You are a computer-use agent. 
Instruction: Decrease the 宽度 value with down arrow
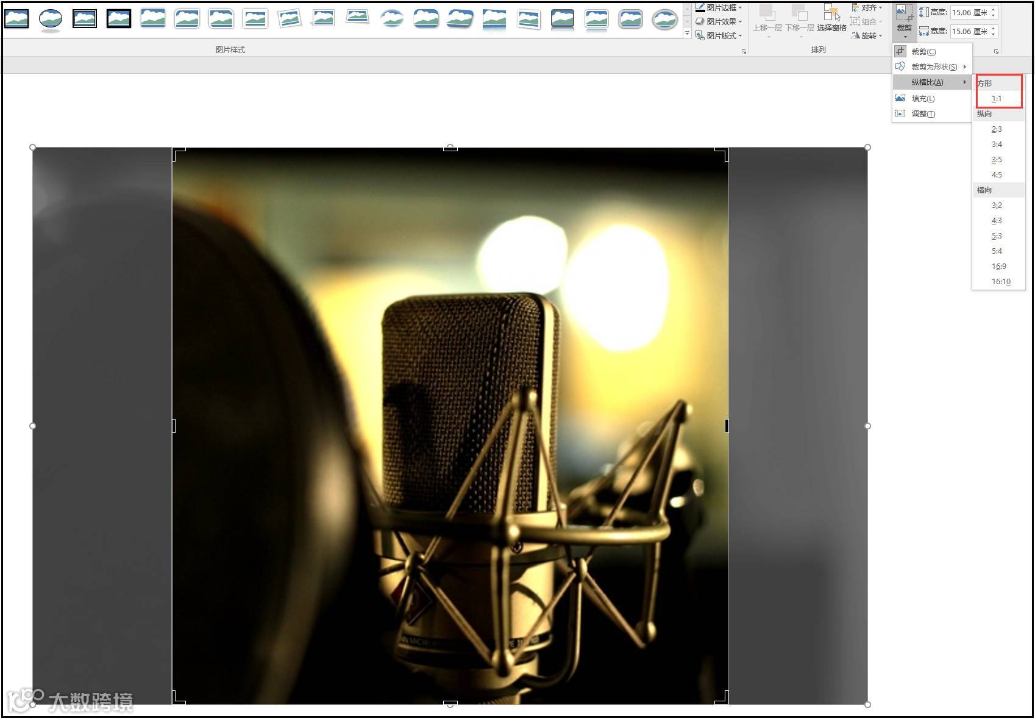click(x=994, y=34)
